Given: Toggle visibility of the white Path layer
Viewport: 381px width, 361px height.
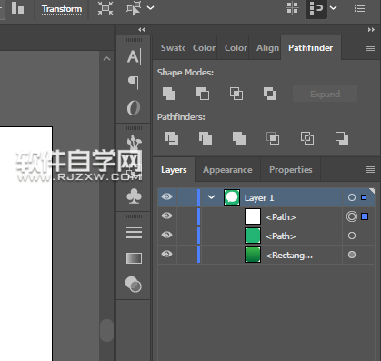Looking at the screenshot, I should coord(166,216).
